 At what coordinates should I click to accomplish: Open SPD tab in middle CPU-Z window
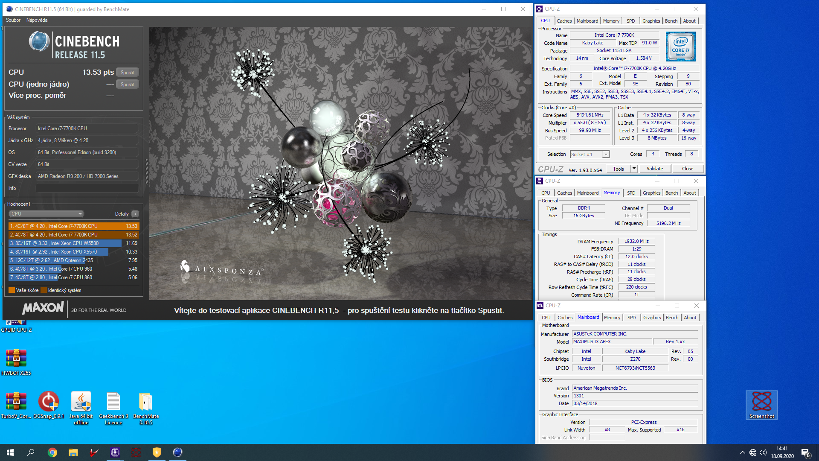click(631, 193)
